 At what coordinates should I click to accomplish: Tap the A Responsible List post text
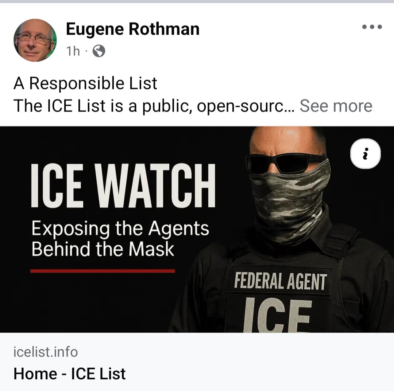pos(85,83)
